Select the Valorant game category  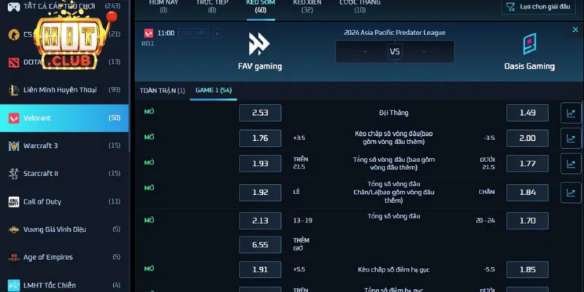click(x=64, y=118)
